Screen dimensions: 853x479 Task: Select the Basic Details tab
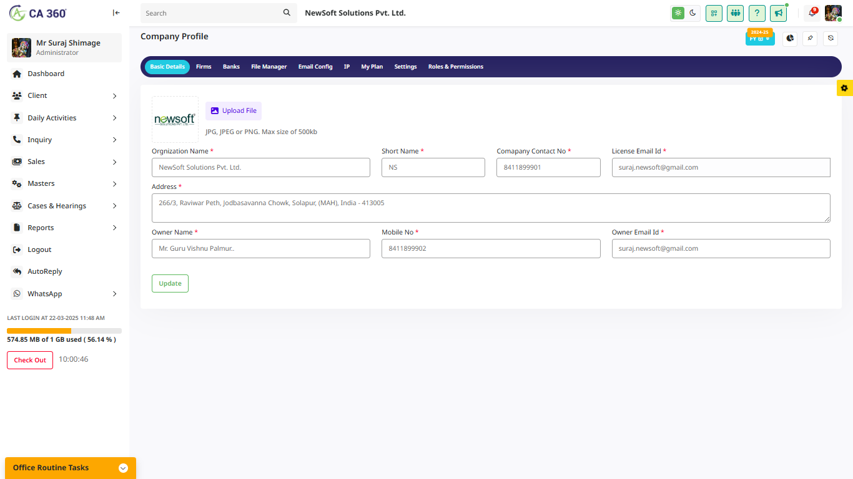(x=167, y=67)
